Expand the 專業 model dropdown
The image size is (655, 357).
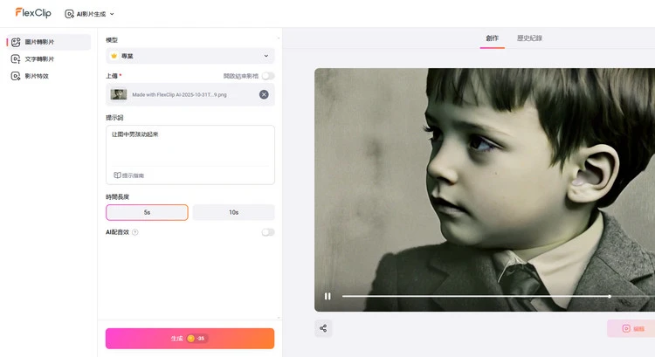[190, 56]
